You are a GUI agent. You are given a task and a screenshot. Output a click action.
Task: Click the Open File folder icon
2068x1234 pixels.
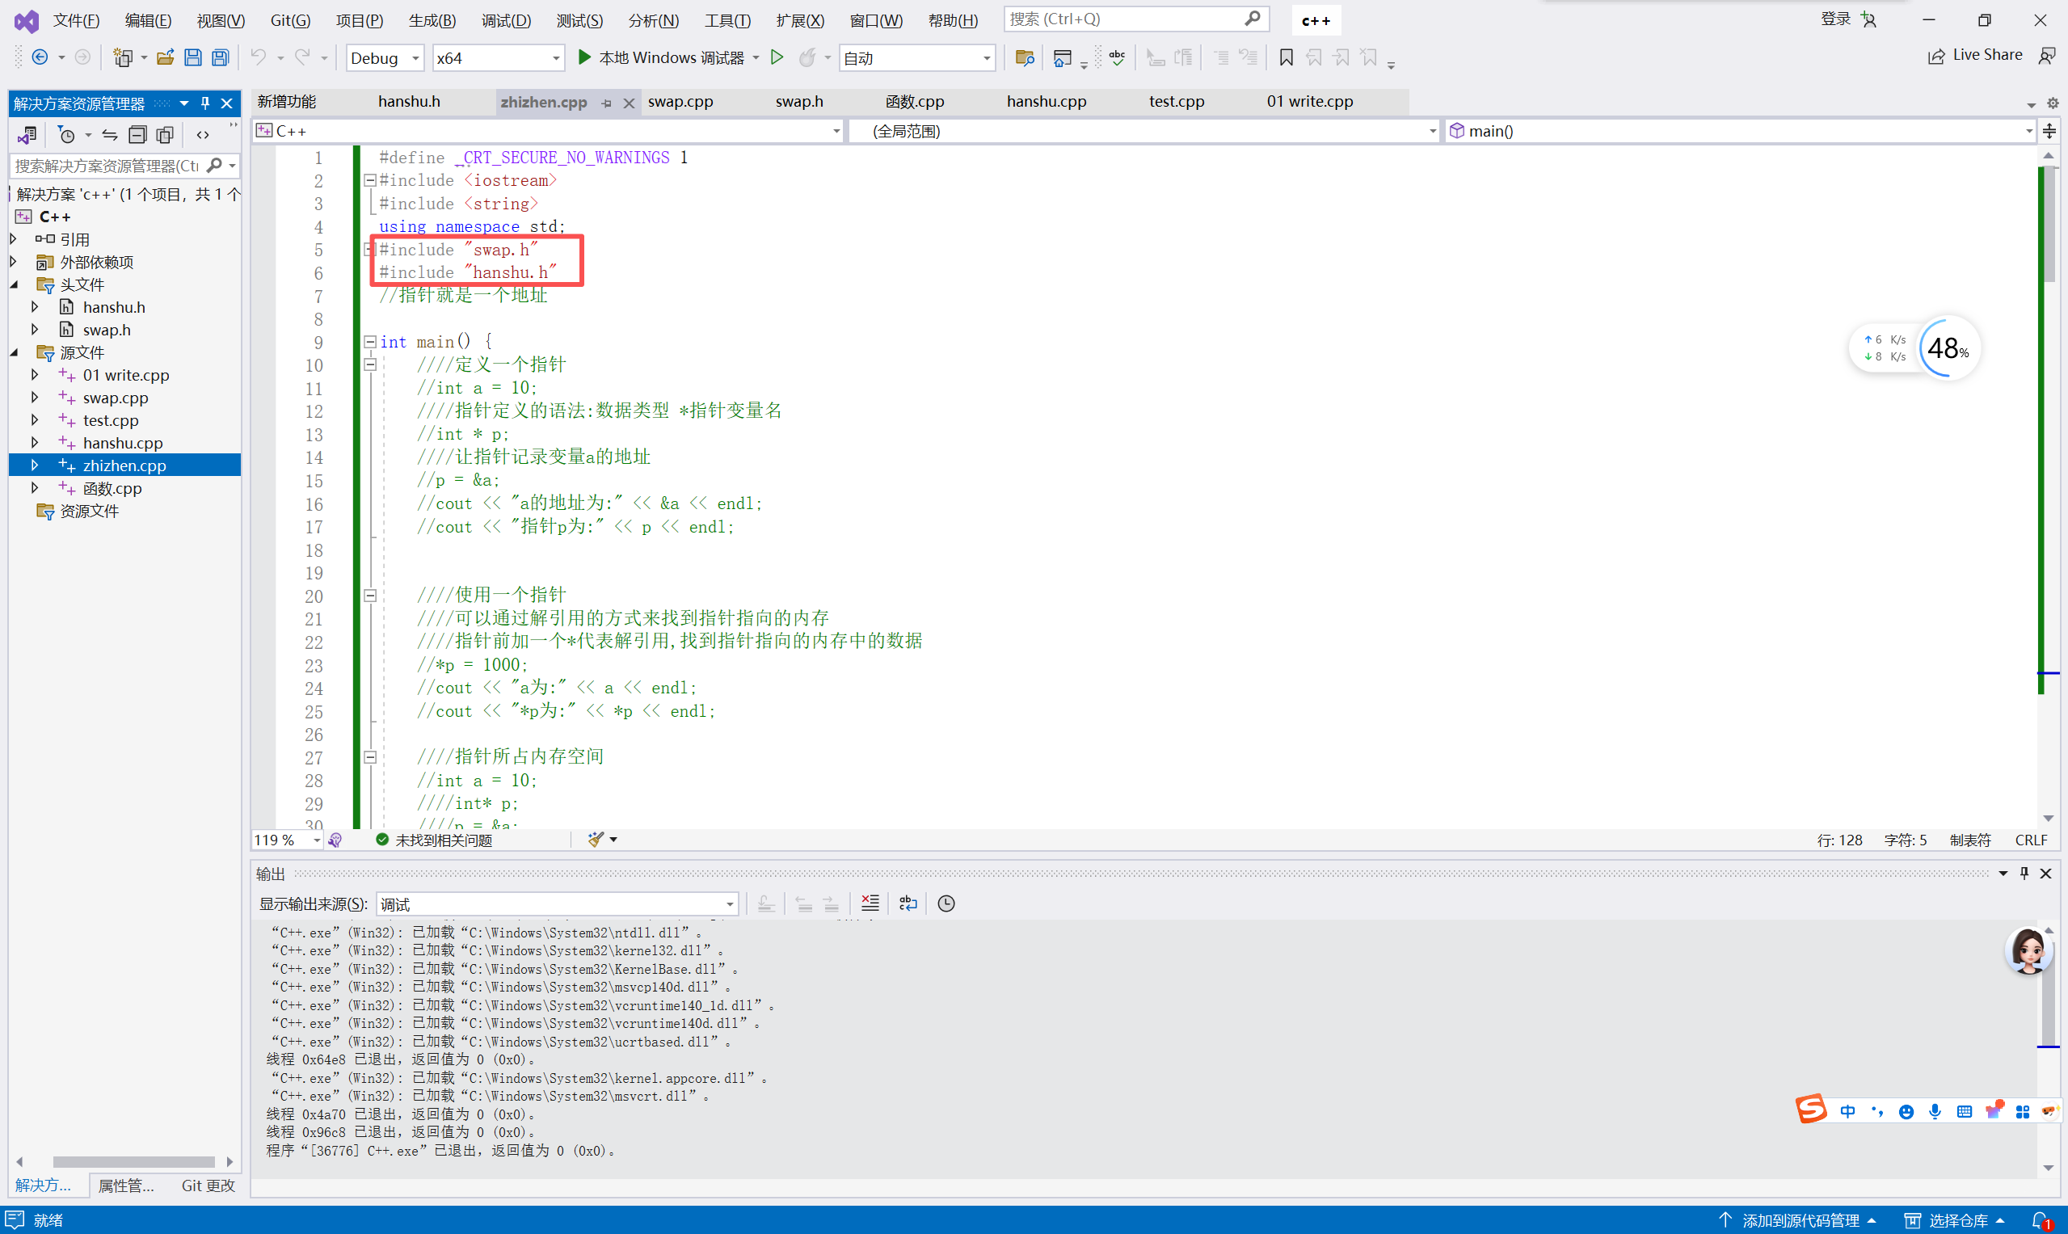[x=166, y=57]
